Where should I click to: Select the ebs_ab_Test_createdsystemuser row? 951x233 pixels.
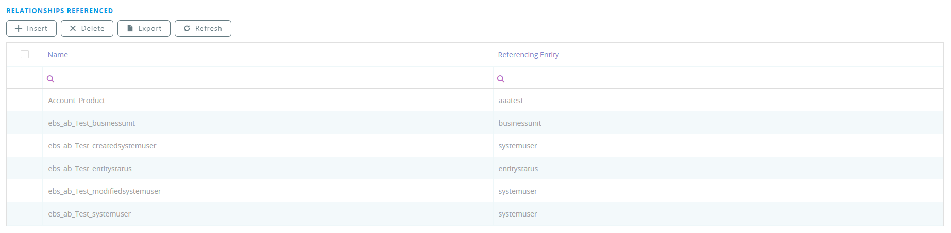pos(102,146)
